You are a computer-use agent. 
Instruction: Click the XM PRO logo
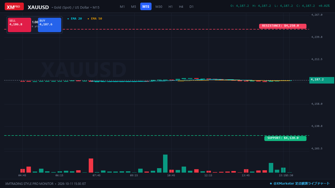click(14, 6)
